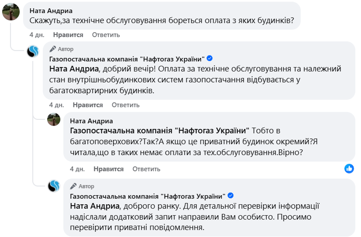The width and height of the screenshot is (361, 237).
Task: Like Ната Андриа's top comment with Нравится
Action: click(68, 35)
